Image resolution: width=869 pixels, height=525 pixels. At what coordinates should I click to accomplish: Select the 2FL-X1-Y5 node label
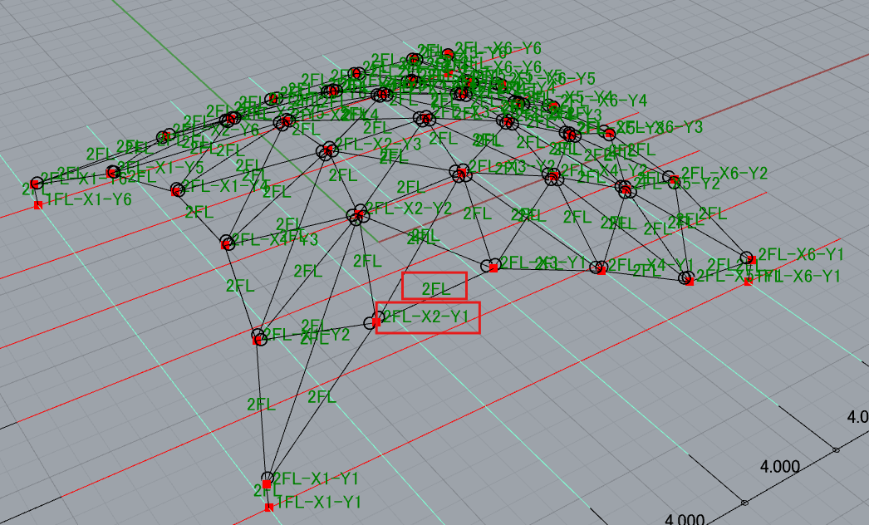tap(161, 167)
